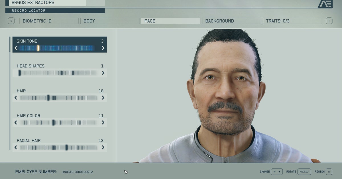The height and width of the screenshot is (179, 342).
Task: Select previous Hair Color with left arrow
Action: [16, 123]
